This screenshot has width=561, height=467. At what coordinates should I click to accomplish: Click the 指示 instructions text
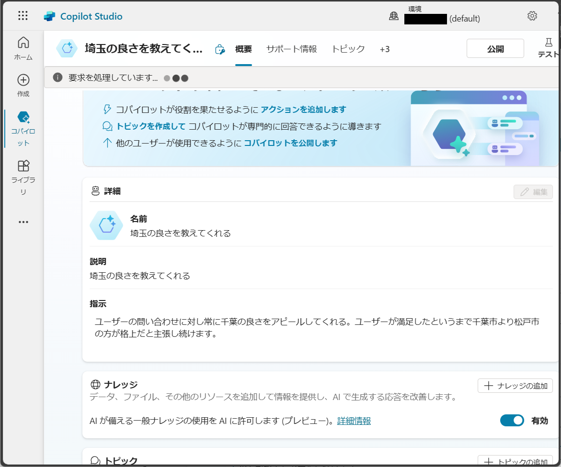(317, 328)
